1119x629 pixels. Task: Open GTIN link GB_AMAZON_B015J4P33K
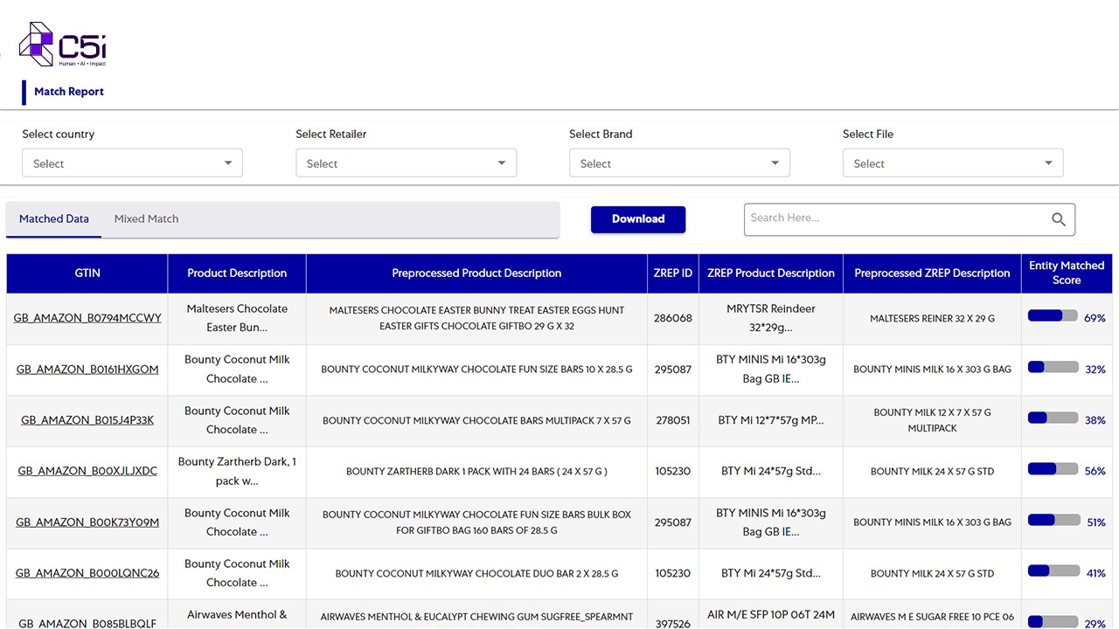point(87,420)
